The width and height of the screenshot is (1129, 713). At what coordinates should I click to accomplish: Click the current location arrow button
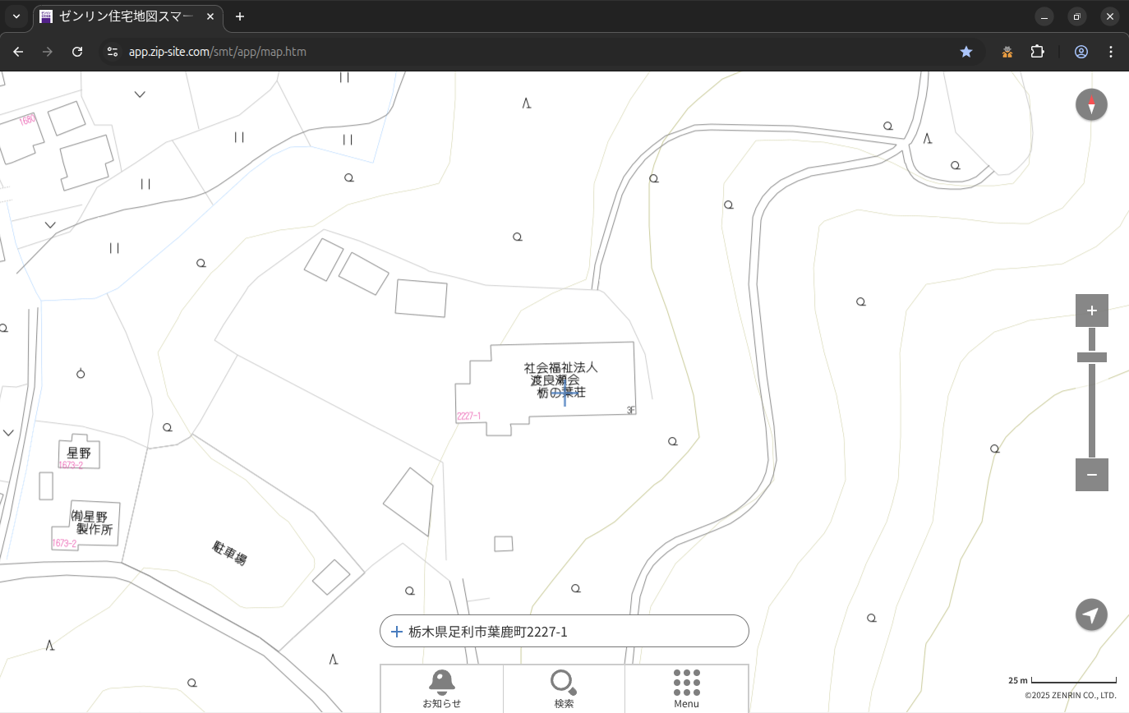(1091, 614)
